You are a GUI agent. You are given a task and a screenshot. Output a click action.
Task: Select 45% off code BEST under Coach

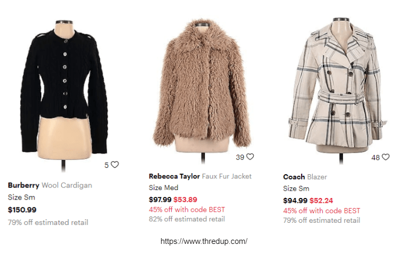coord(322,211)
